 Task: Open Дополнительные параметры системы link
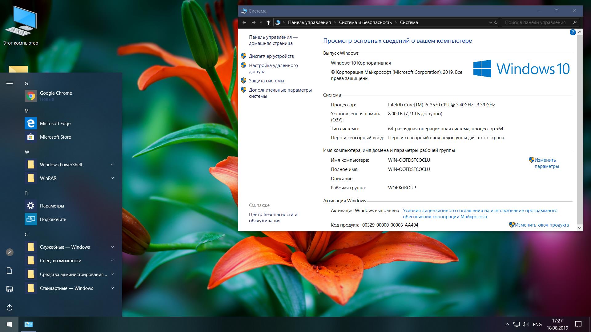(280, 93)
